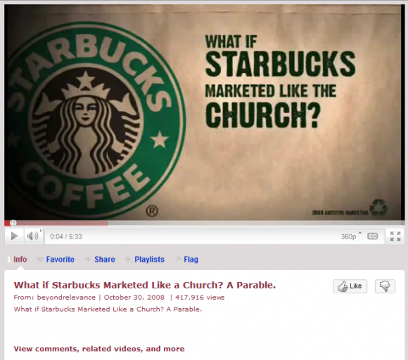Click the 0:04 / 5:33 time display
Image resolution: width=408 pixels, height=360 pixels.
(66, 236)
